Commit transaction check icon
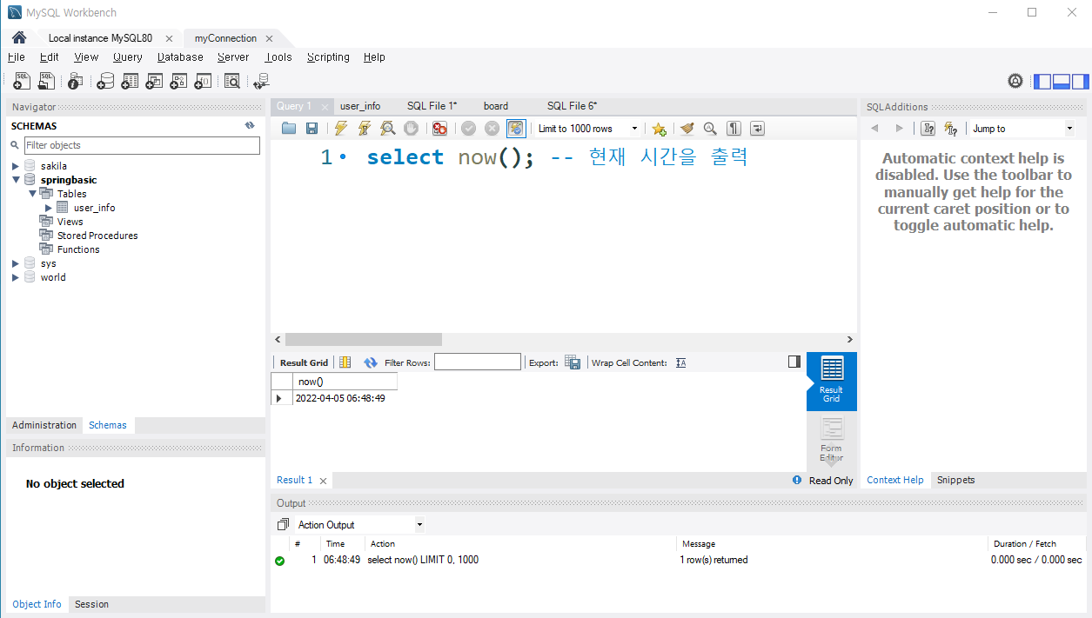Viewport: 1092px width, 618px height. [x=468, y=129]
